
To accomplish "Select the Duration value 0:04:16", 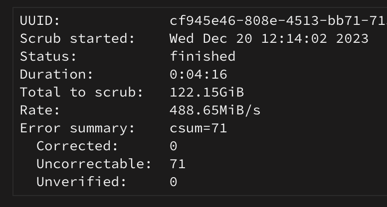I will click(x=198, y=74).
